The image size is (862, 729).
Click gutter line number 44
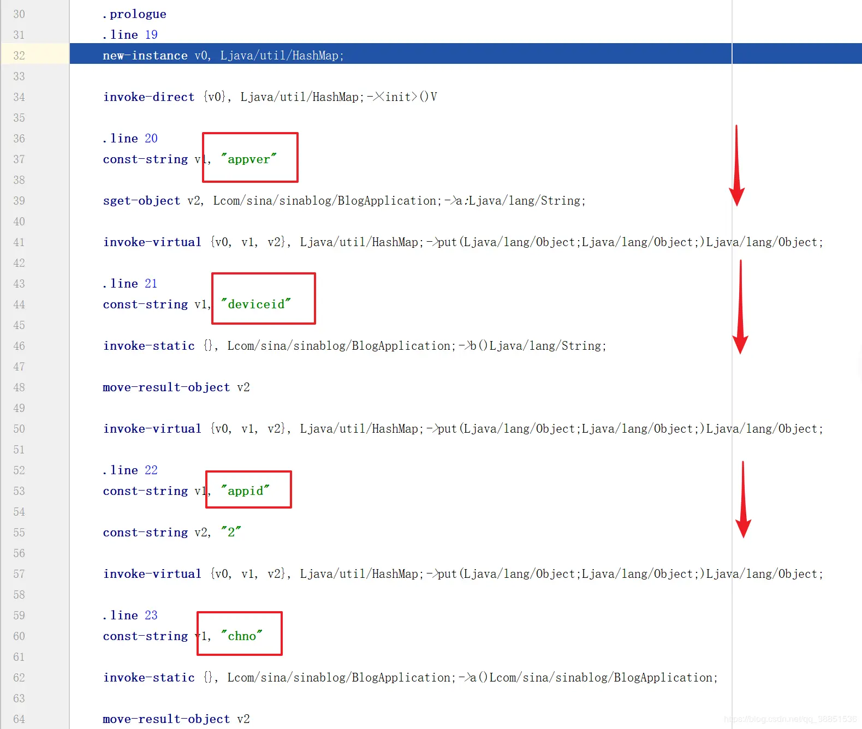point(19,304)
